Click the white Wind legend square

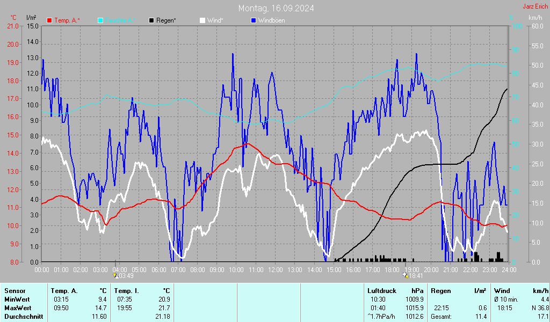pos(202,20)
